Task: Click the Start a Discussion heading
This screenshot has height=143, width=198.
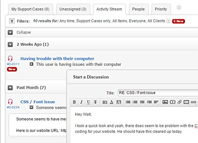Action: click(91, 77)
